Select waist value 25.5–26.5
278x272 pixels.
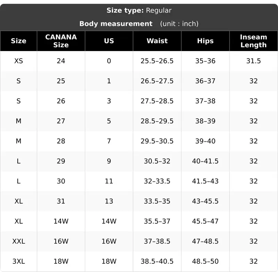tap(157, 61)
